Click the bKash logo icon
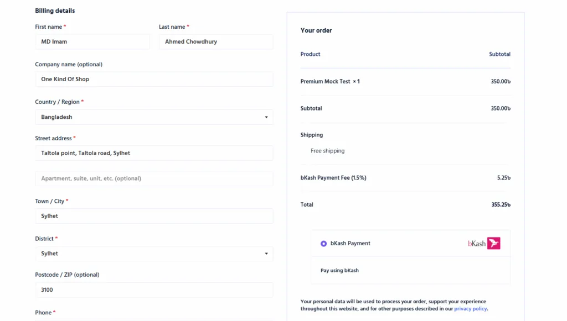This screenshot has width=567, height=321. point(484,244)
